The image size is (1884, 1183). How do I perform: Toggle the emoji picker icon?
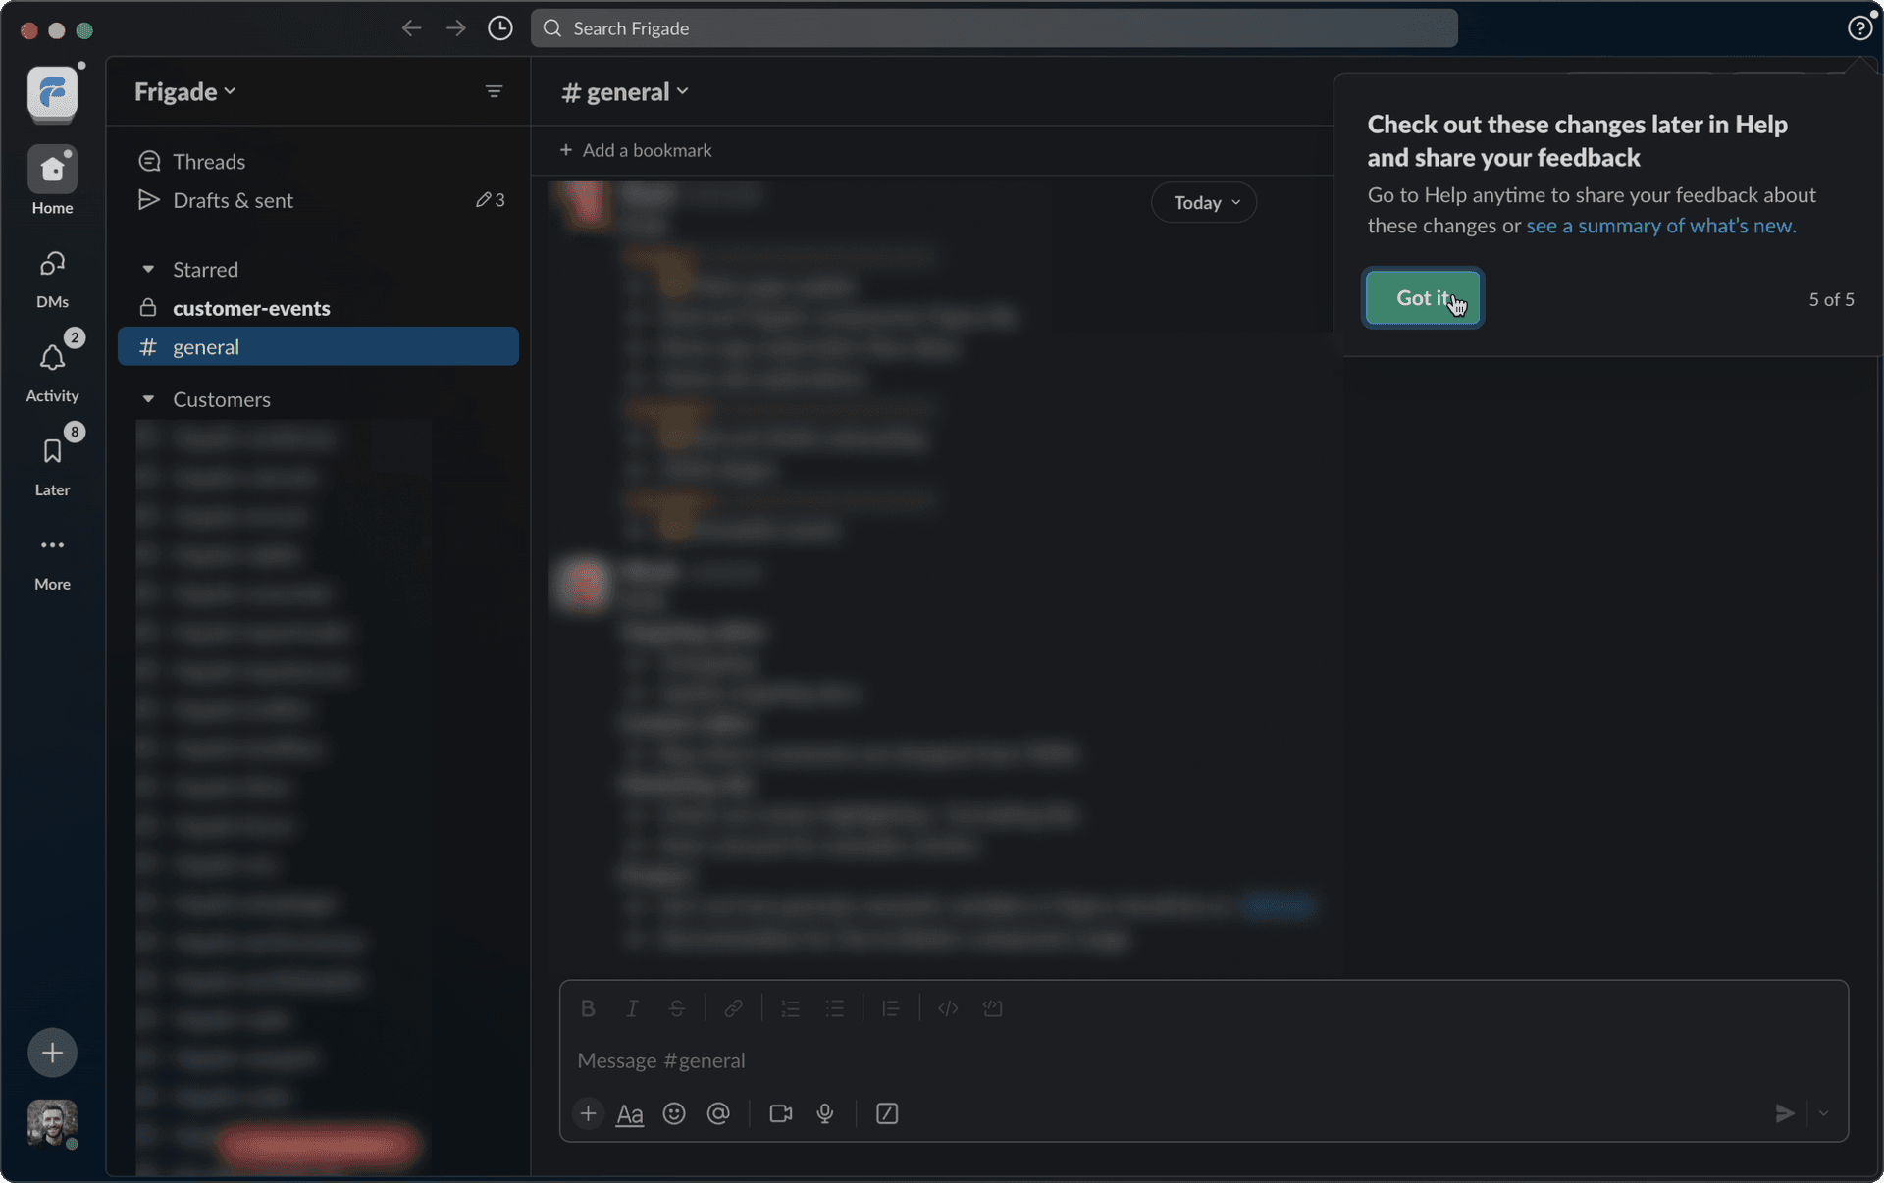(x=672, y=1115)
